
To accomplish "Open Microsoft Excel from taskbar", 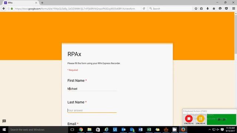I will tap(149, 130).
